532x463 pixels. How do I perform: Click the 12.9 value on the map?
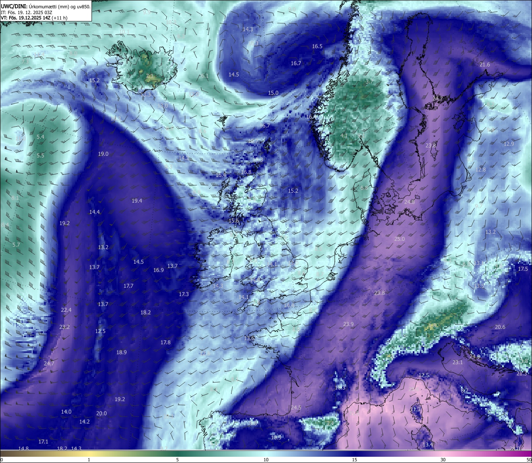click(x=509, y=144)
